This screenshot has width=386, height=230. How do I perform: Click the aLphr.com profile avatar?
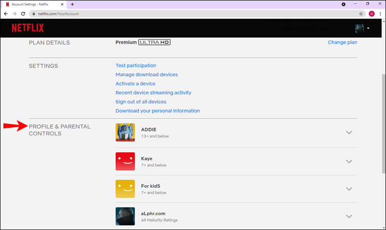point(125,216)
